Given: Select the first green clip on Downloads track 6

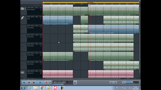Looking at the screenshot, I should click(58, 56).
